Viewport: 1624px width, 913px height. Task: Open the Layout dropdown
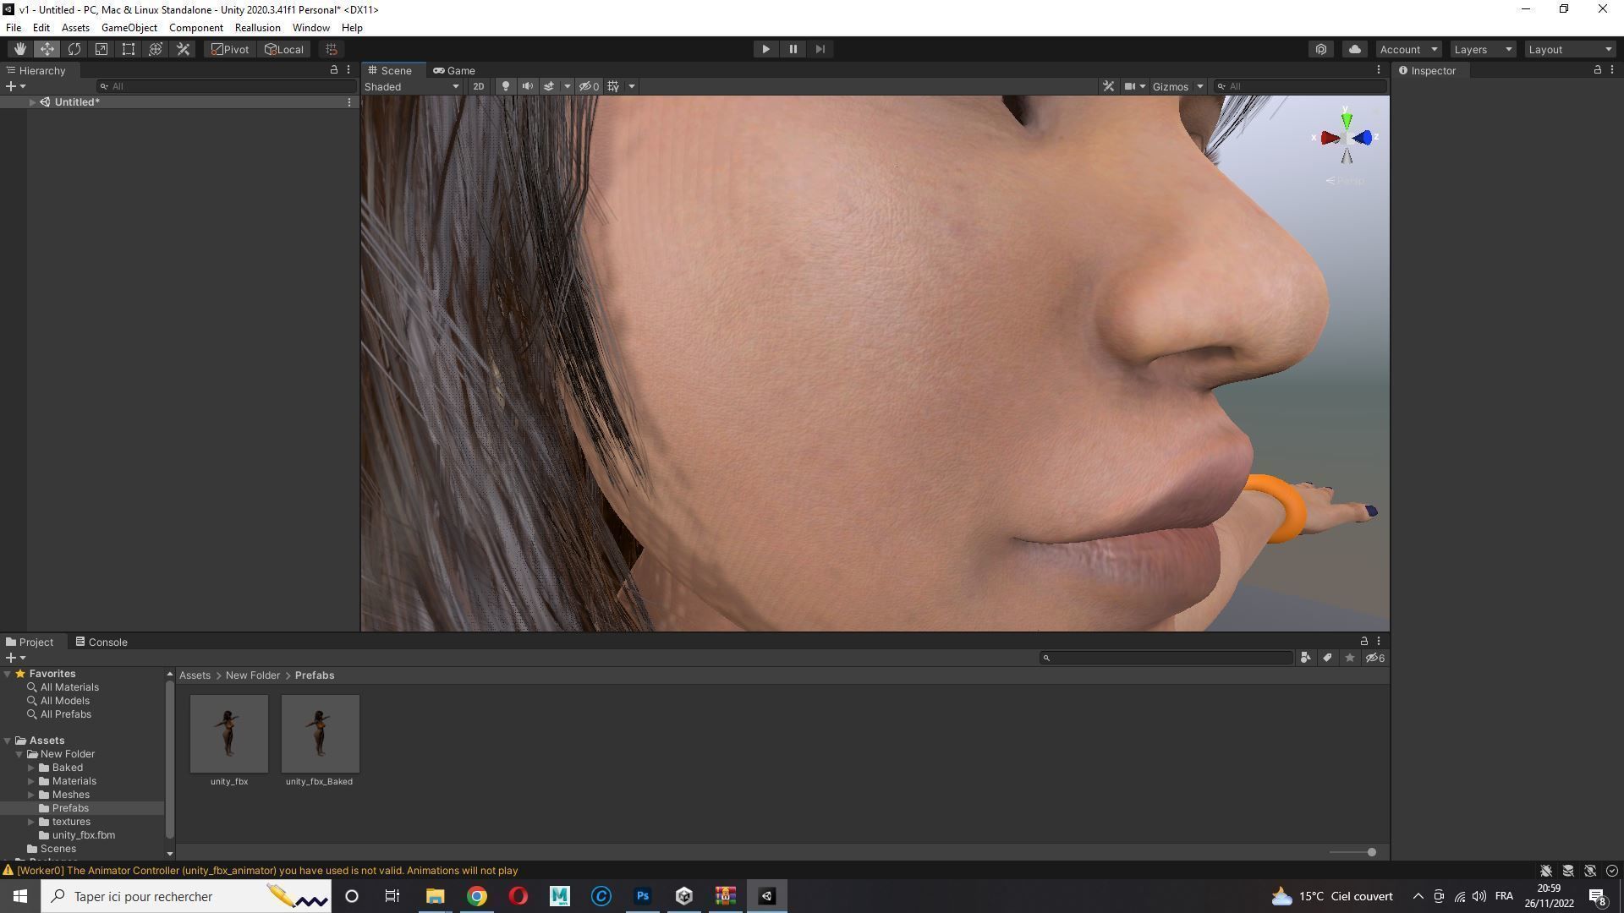point(1571,49)
